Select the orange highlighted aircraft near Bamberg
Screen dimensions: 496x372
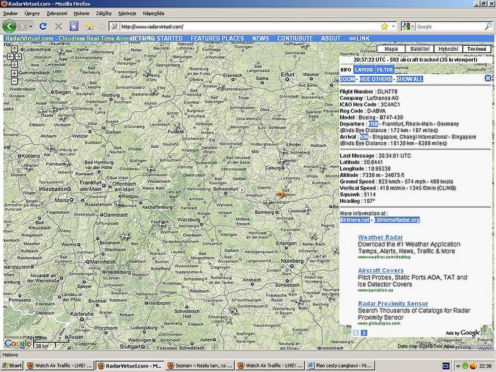(280, 194)
